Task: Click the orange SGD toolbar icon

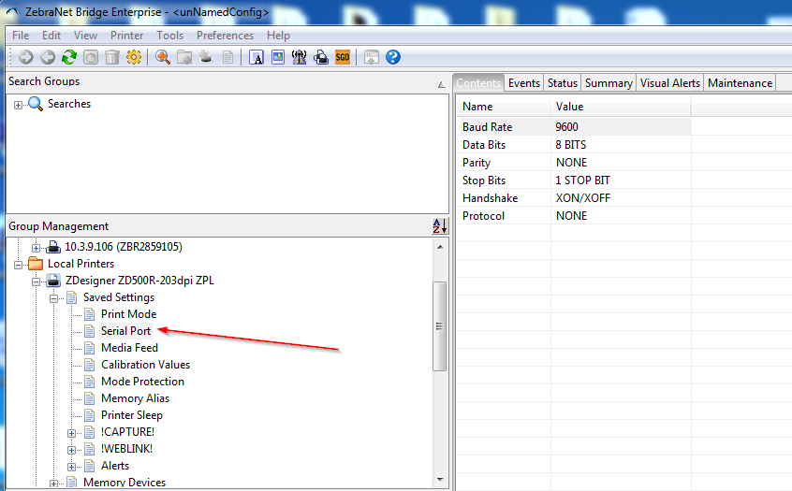Action: click(x=343, y=58)
